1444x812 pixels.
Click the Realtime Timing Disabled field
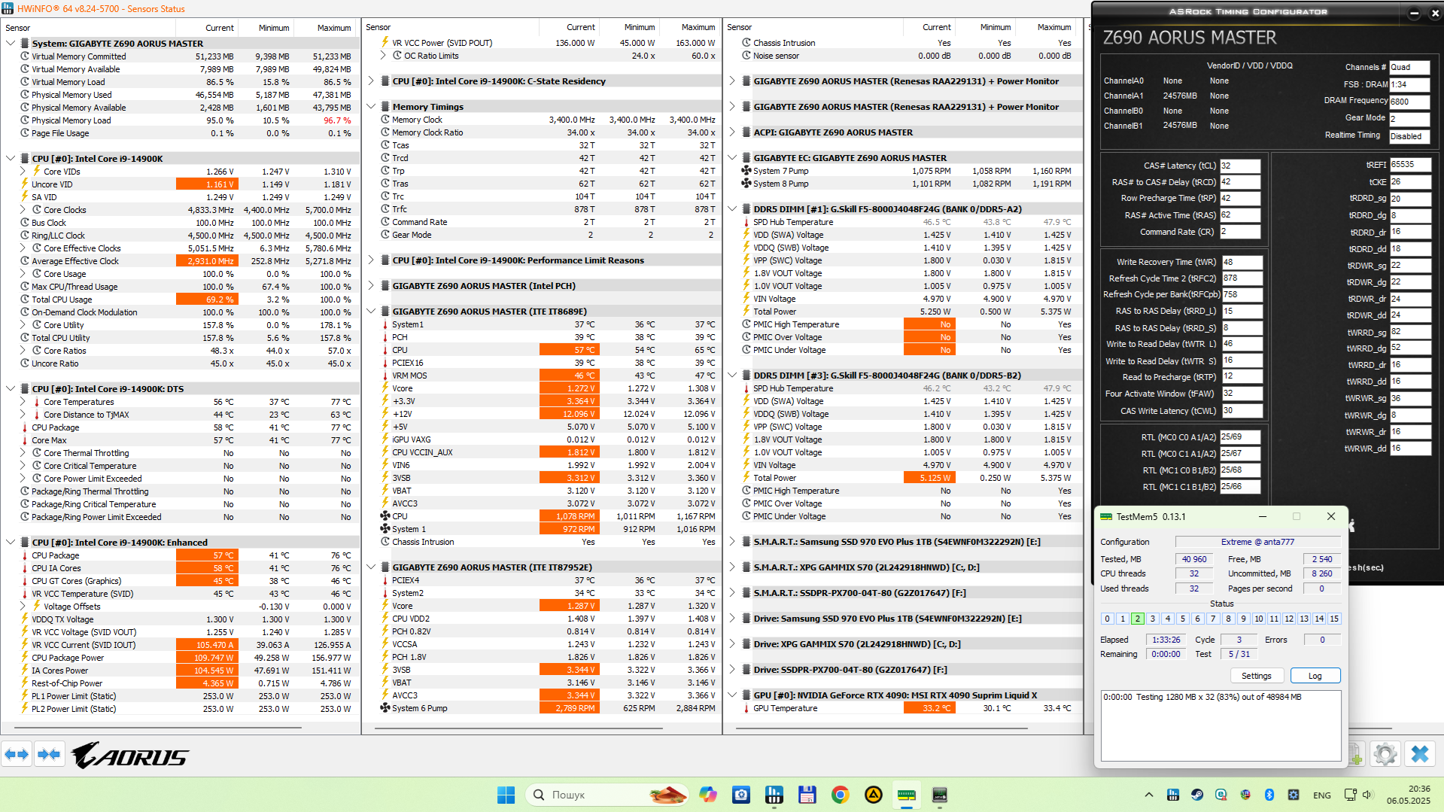pos(1409,136)
